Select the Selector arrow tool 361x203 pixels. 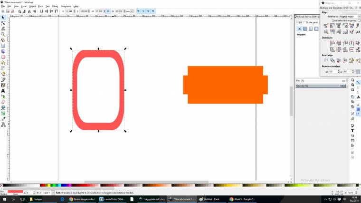(3, 18)
